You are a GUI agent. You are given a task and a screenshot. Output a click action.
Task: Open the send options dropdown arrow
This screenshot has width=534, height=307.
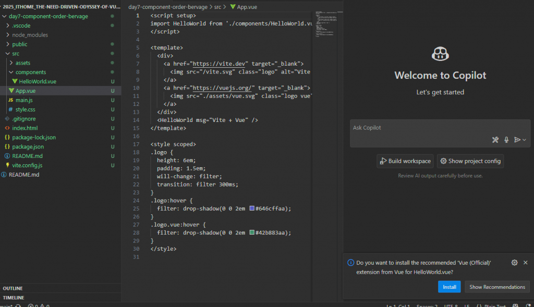(525, 140)
